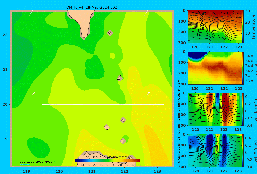This screenshot has height=174, width=257.
Task: Click the vel. E (m/s) colorbar
Action: (243, 151)
